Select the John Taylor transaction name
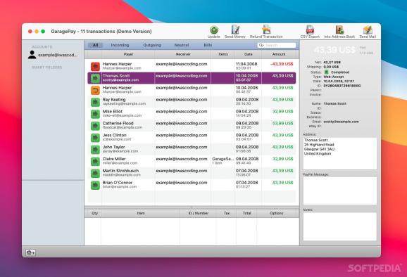The height and width of the screenshot is (277, 407). tap(113, 147)
